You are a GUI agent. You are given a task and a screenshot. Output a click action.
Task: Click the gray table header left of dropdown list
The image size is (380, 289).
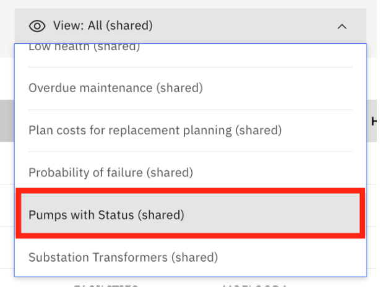pyautogui.click(x=7, y=121)
